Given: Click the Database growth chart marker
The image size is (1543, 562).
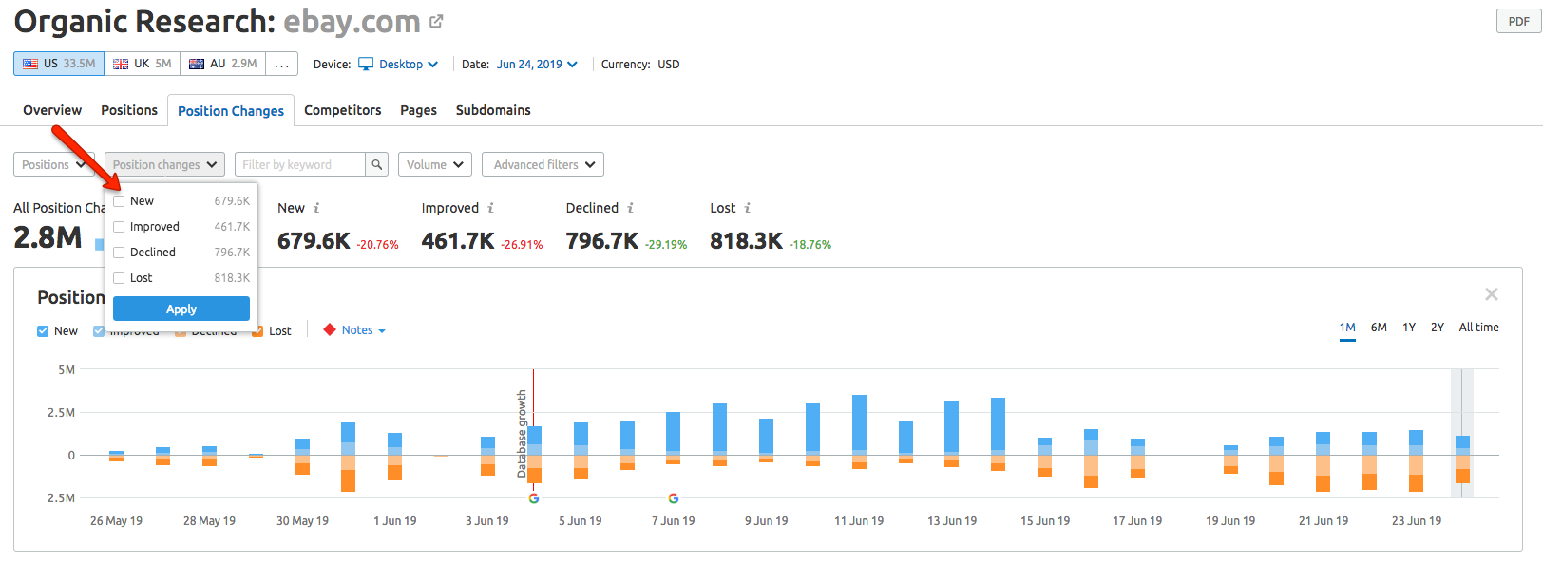Looking at the screenshot, I should [x=522, y=434].
